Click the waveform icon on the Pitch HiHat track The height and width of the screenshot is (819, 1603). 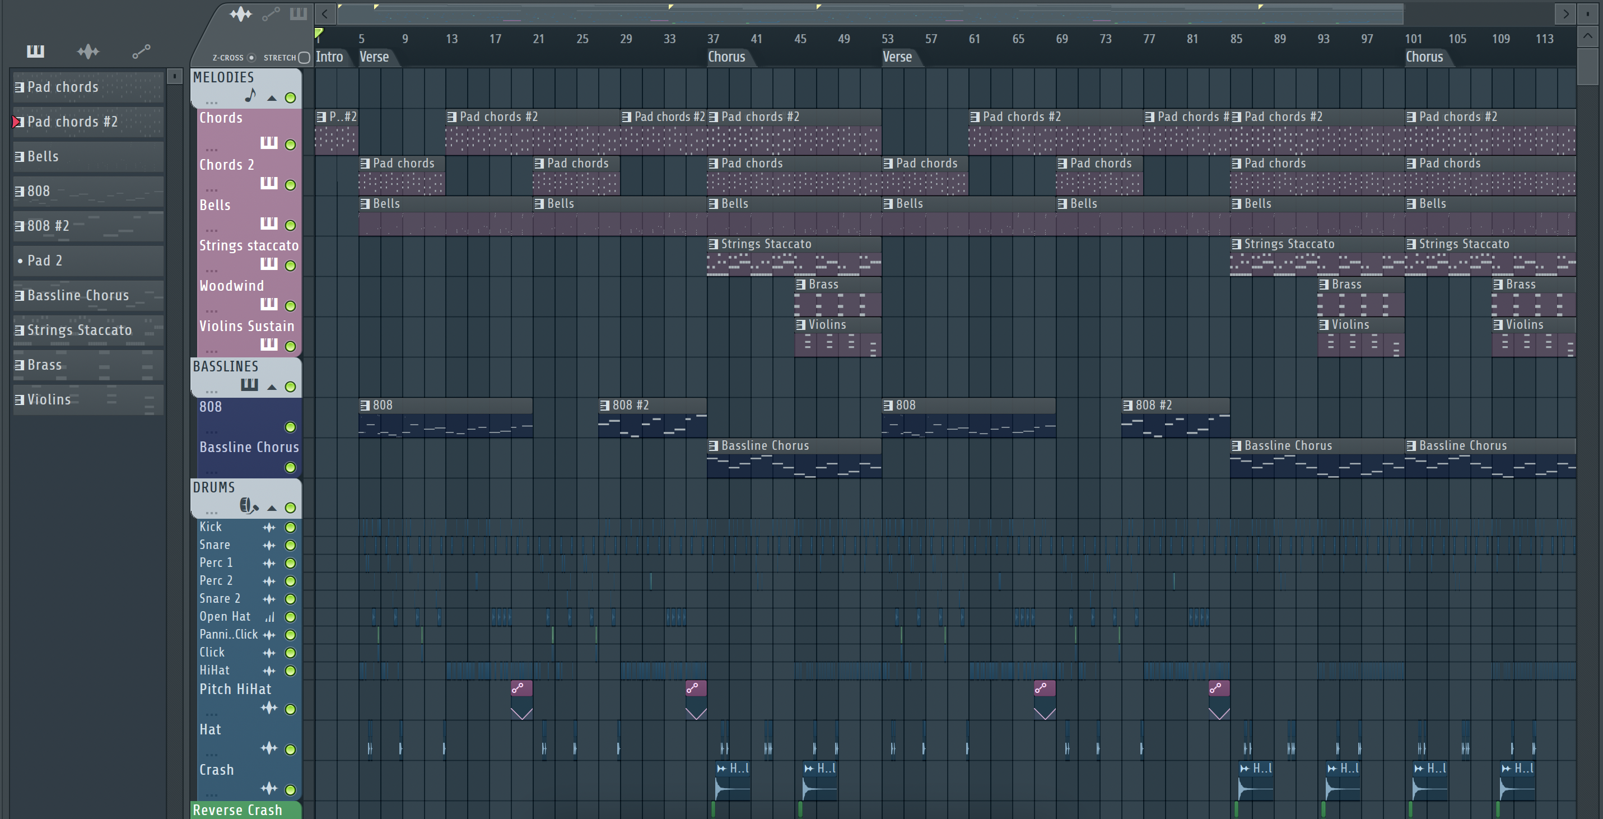coord(269,708)
